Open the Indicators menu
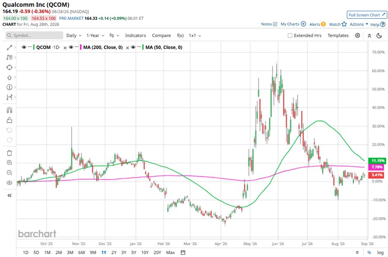 pos(135,35)
